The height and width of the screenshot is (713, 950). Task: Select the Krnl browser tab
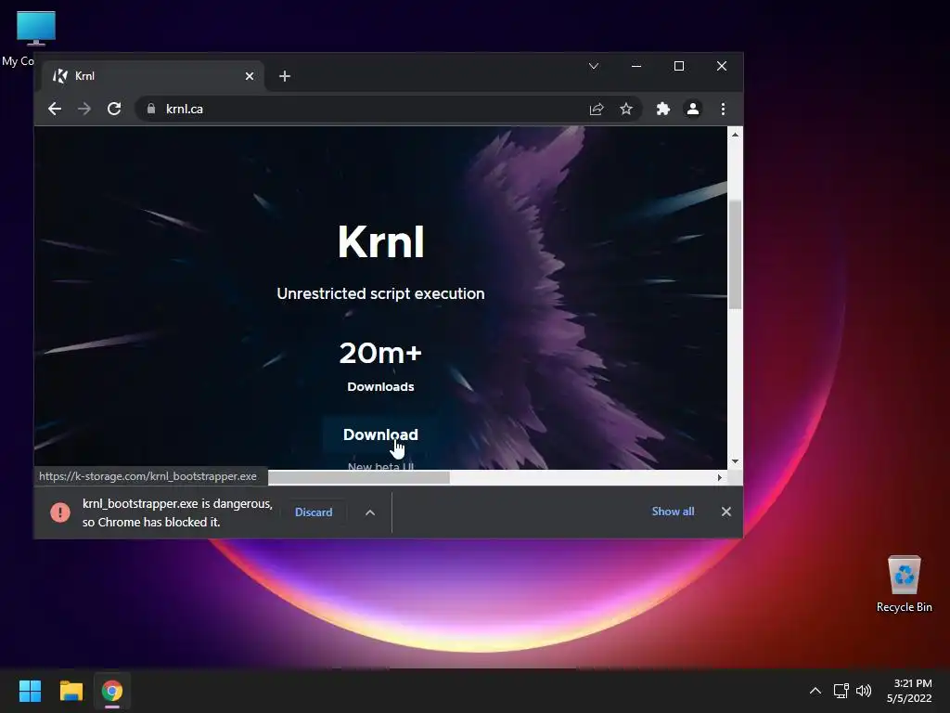153,76
